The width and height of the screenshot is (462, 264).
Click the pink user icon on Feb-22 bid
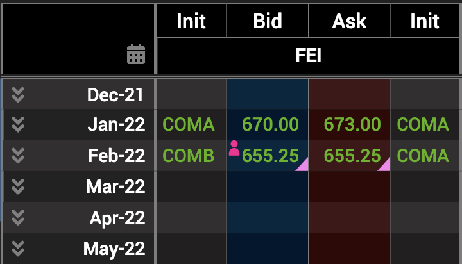234,148
